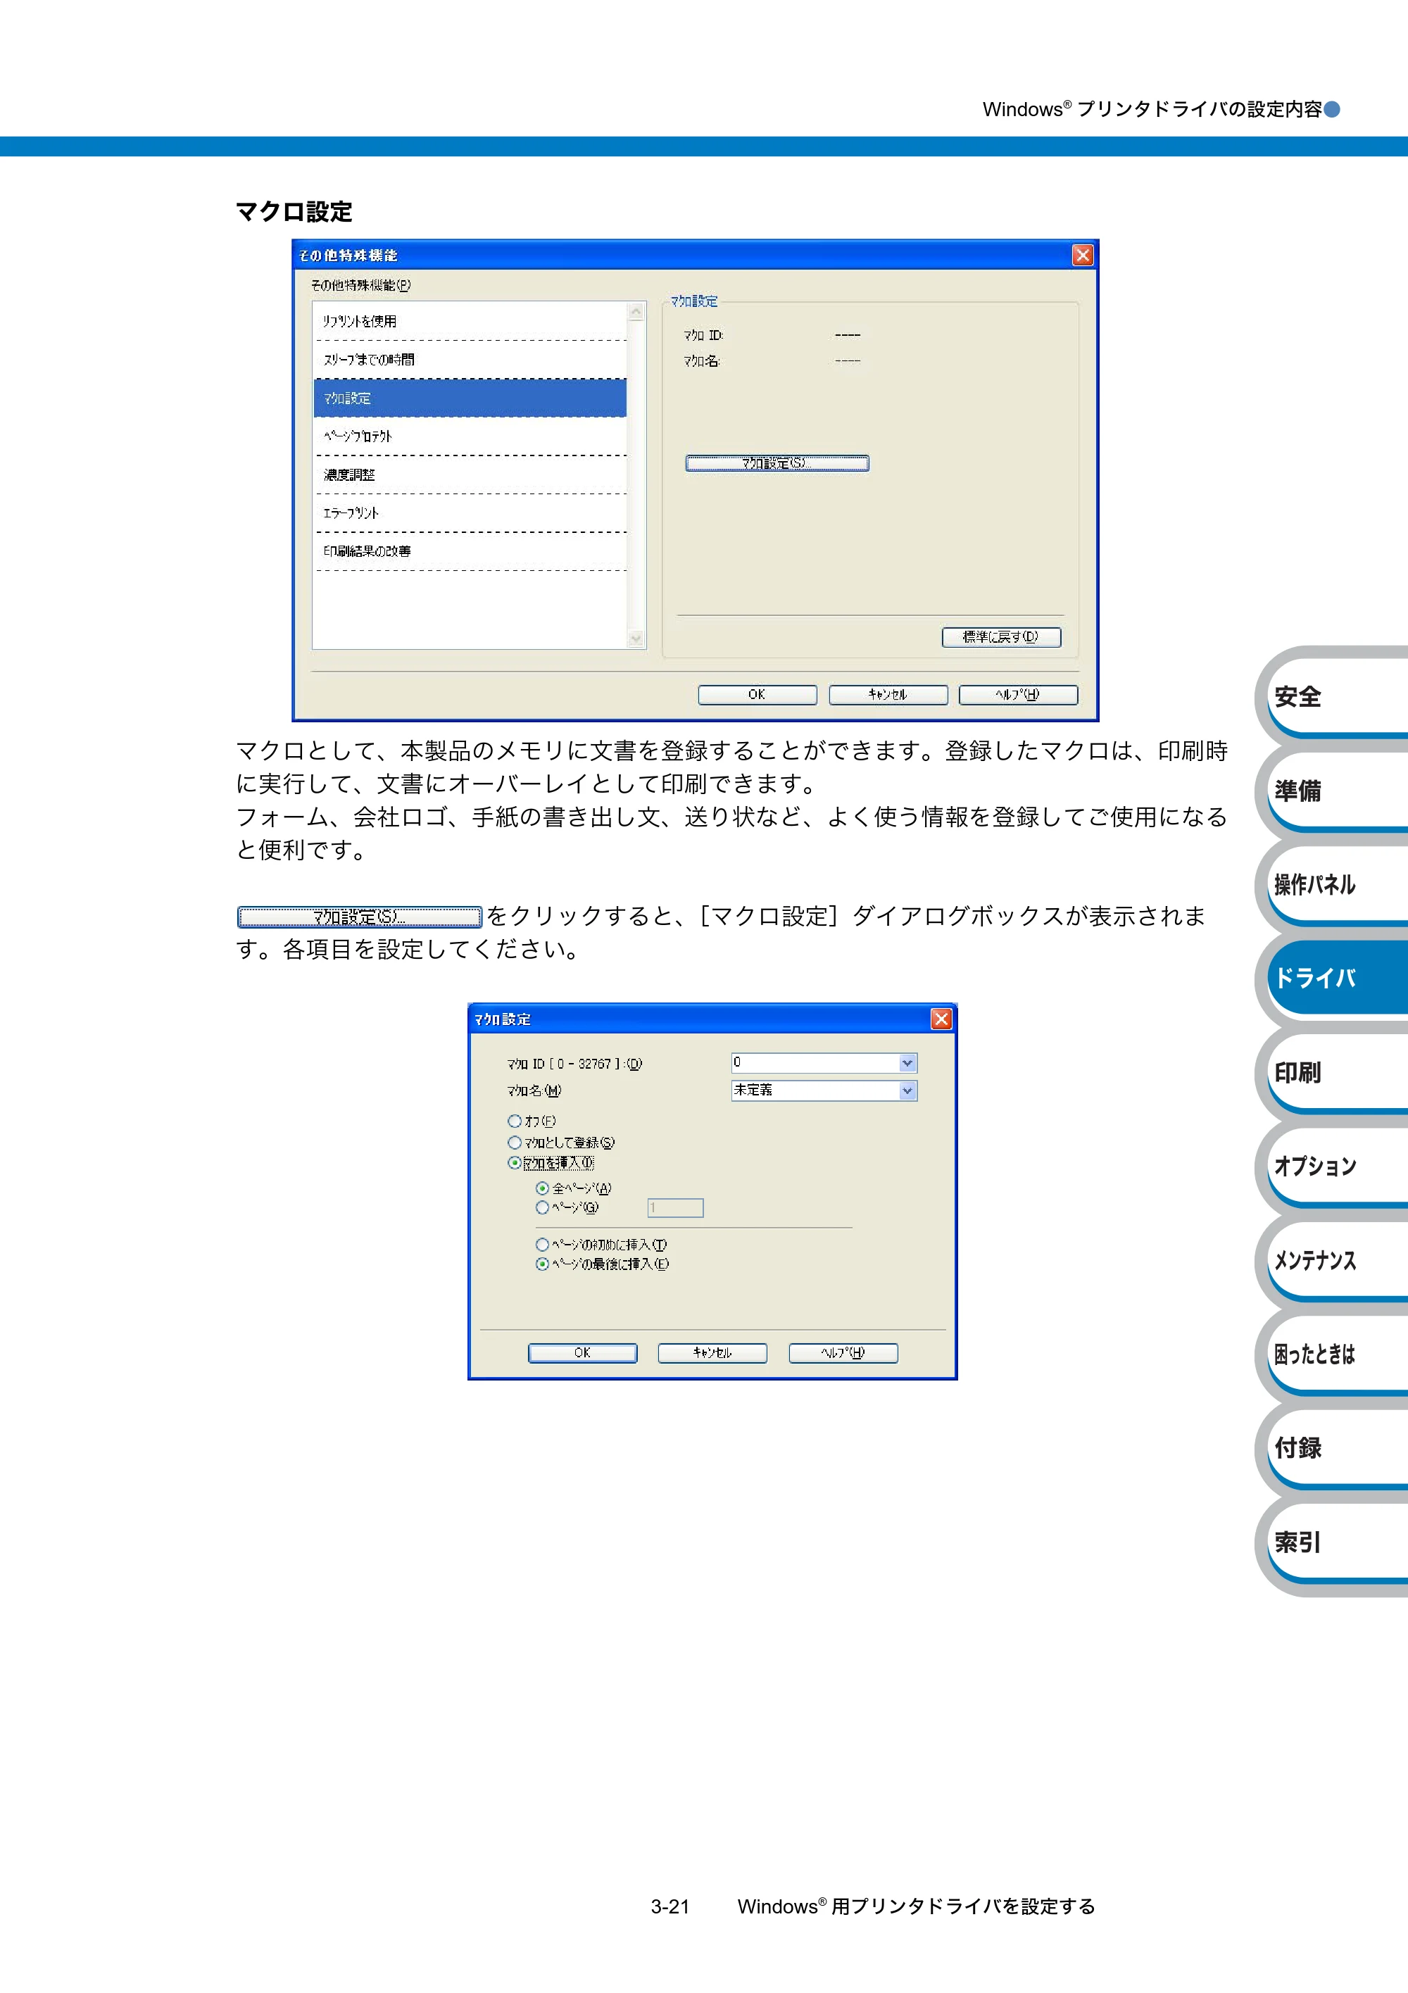The height and width of the screenshot is (1993, 1408).
Task: Select 濃度調整 list item
Action: point(470,474)
